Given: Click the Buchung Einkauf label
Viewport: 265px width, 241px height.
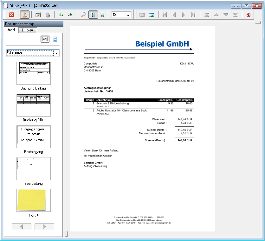Looking at the screenshot, I should tap(34, 88).
